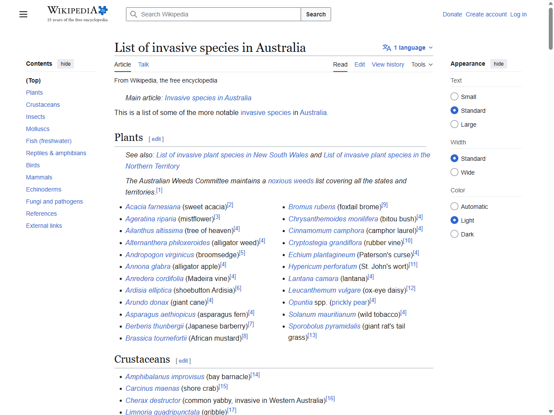Screen dimensions: 554x415
Task: Open the View history tab
Action: pyautogui.click(x=388, y=64)
